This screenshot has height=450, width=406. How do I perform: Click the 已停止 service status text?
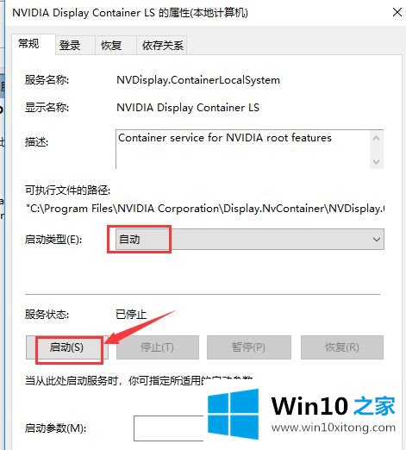point(131,315)
